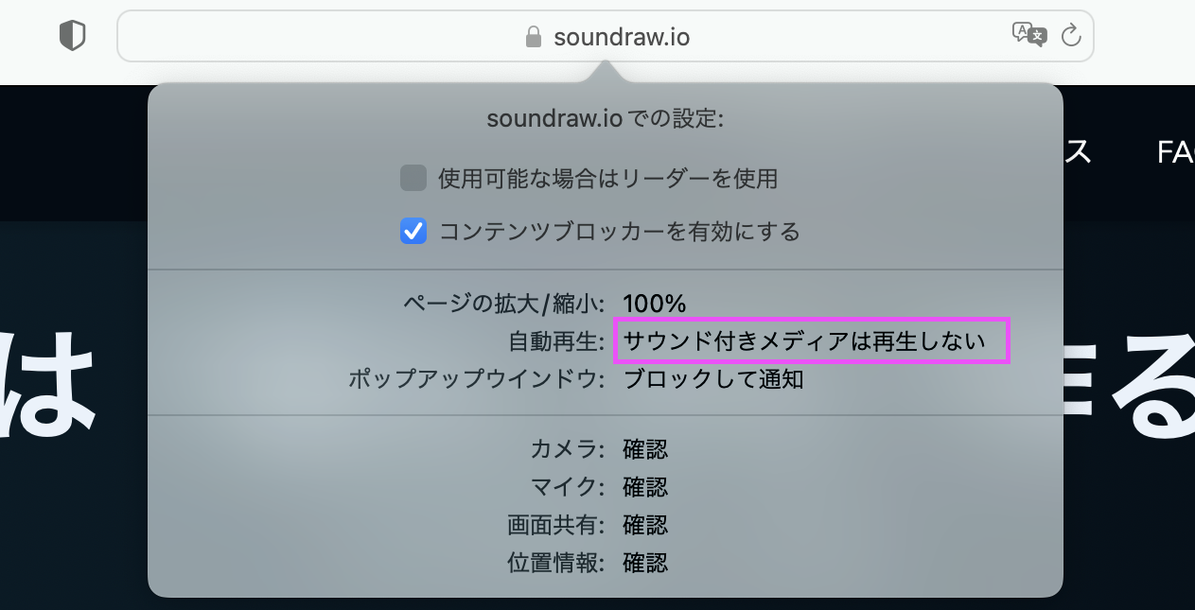This screenshot has width=1195, height=610.
Task: Uncheck コンテンツブロッカーを有効にする checkbox
Action: click(x=413, y=231)
